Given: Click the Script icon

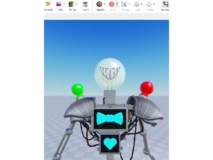Looking at the screenshot, I should [71, 4].
